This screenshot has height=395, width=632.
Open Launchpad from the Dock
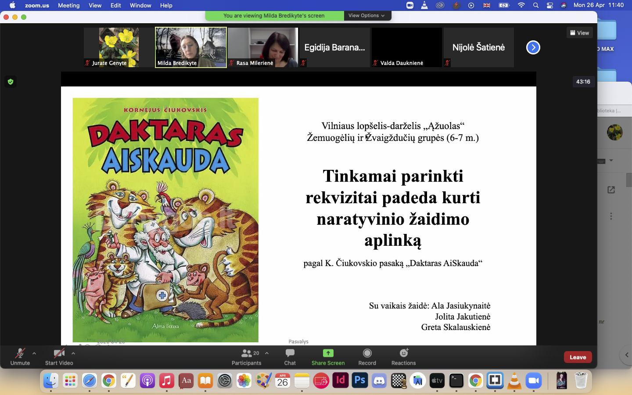tap(70, 381)
